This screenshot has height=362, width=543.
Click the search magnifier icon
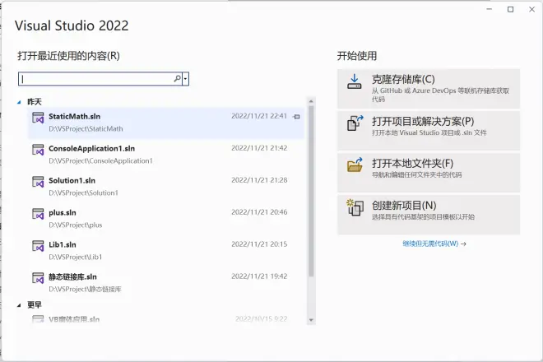(x=177, y=79)
